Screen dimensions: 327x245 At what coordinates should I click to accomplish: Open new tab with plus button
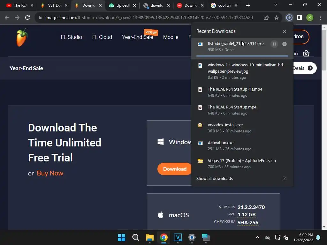pyautogui.click(x=248, y=5)
